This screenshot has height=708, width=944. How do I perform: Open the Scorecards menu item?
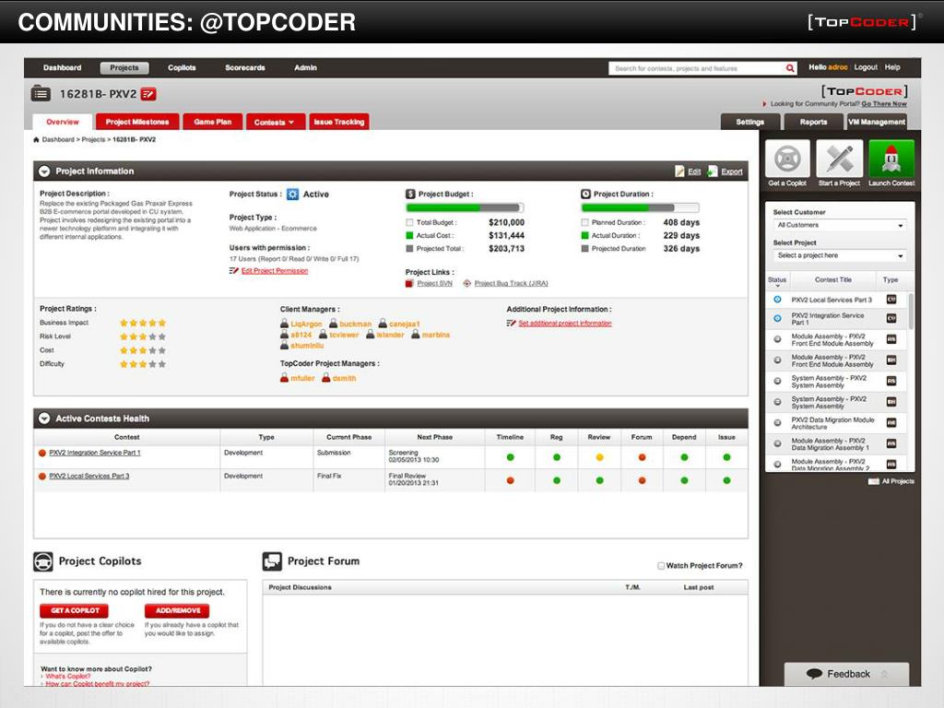245,67
